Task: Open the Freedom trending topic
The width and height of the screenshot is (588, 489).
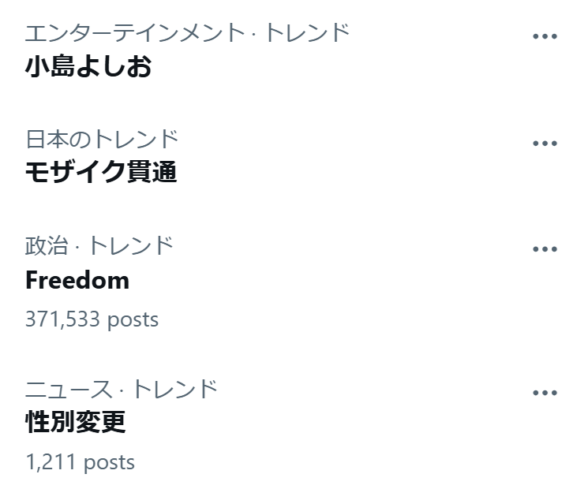Action: (x=77, y=280)
